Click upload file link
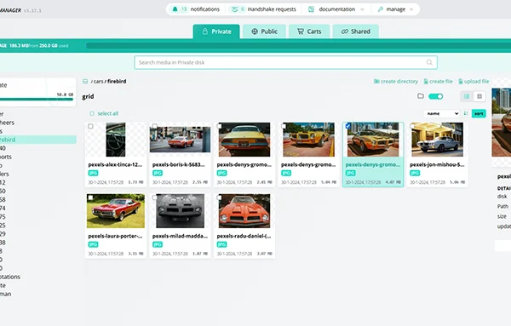Screen dimensions: 511x326 474,81
